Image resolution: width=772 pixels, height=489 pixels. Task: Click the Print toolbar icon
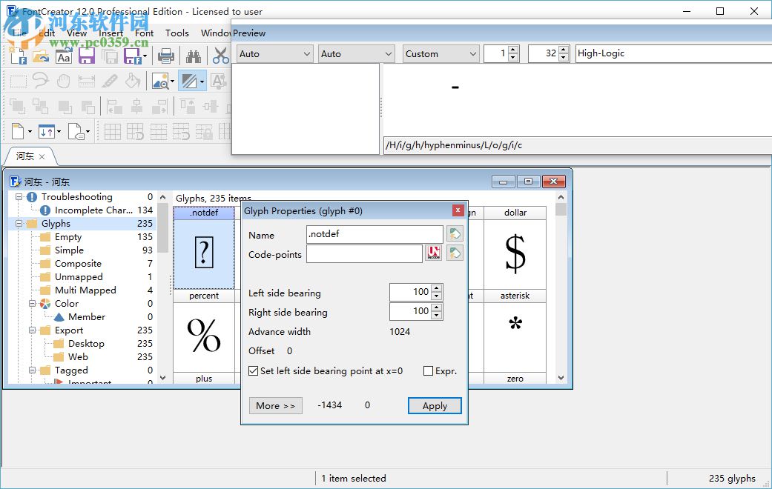166,56
